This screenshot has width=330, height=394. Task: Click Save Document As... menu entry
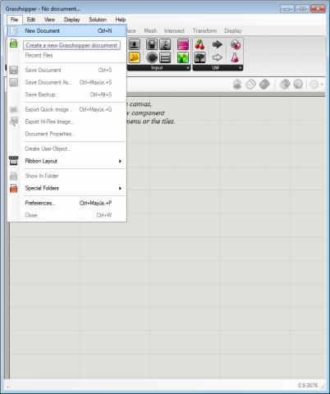coord(67,82)
